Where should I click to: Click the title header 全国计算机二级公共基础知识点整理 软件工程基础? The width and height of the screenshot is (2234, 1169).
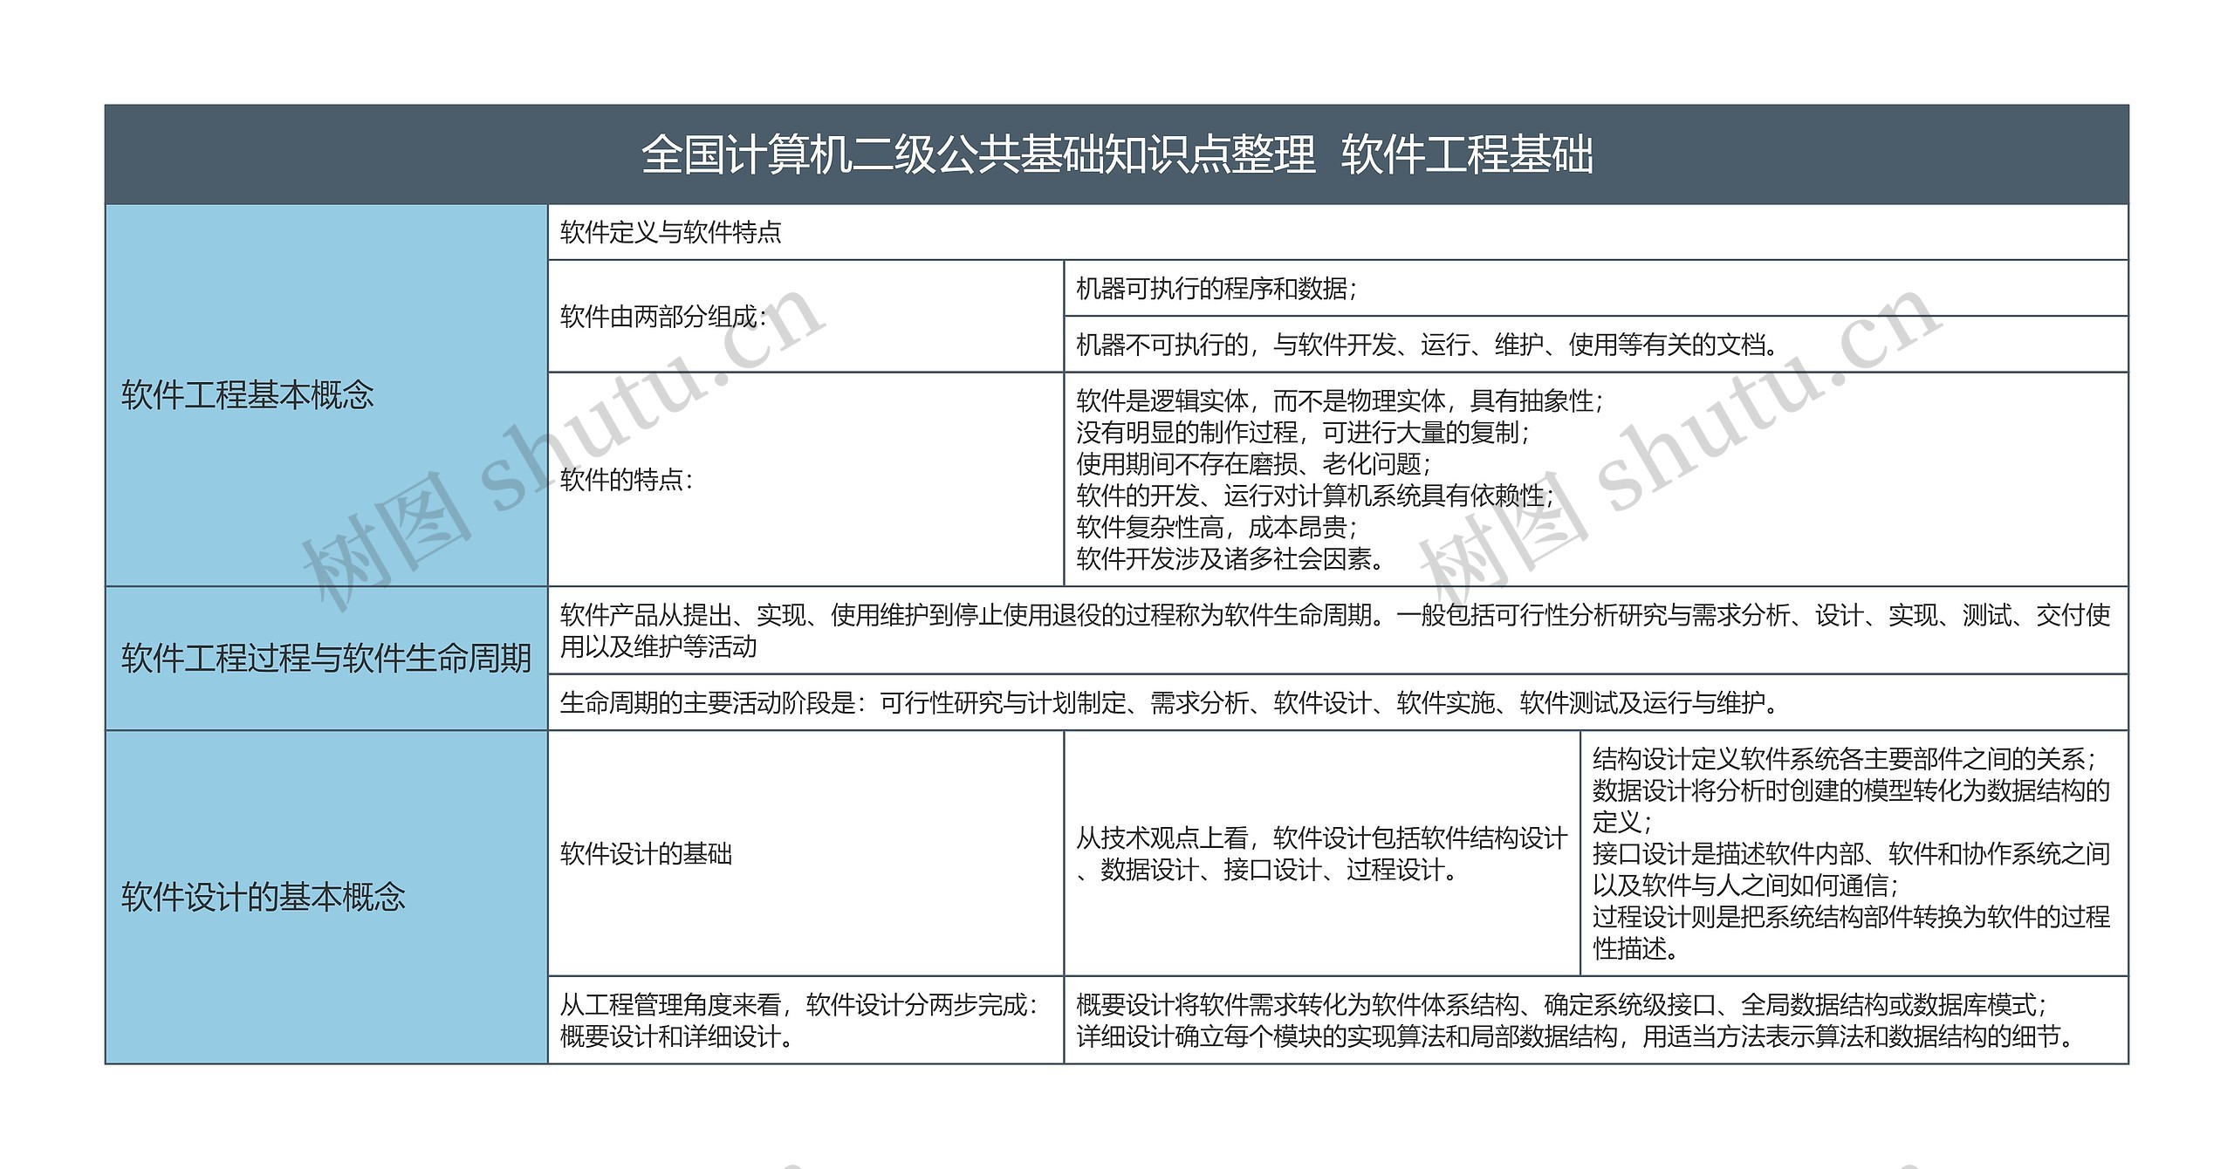point(1116,155)
